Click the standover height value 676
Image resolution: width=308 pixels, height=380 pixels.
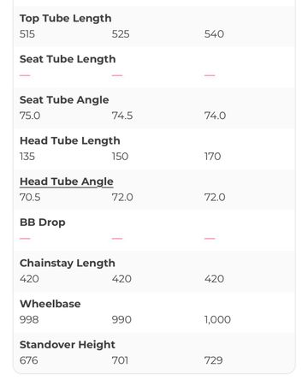point(29,360)
